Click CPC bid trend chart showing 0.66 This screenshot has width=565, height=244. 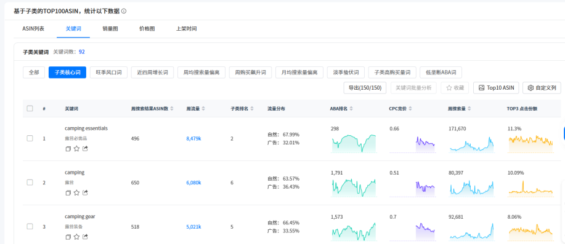[x=413, y=144]
